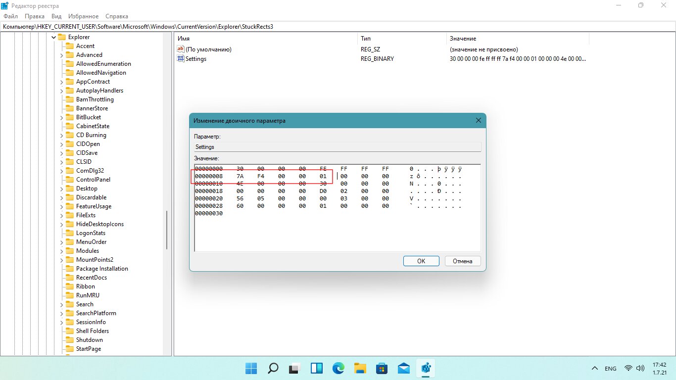Launch Microsoft Edge from taskbar

point(338,368)
